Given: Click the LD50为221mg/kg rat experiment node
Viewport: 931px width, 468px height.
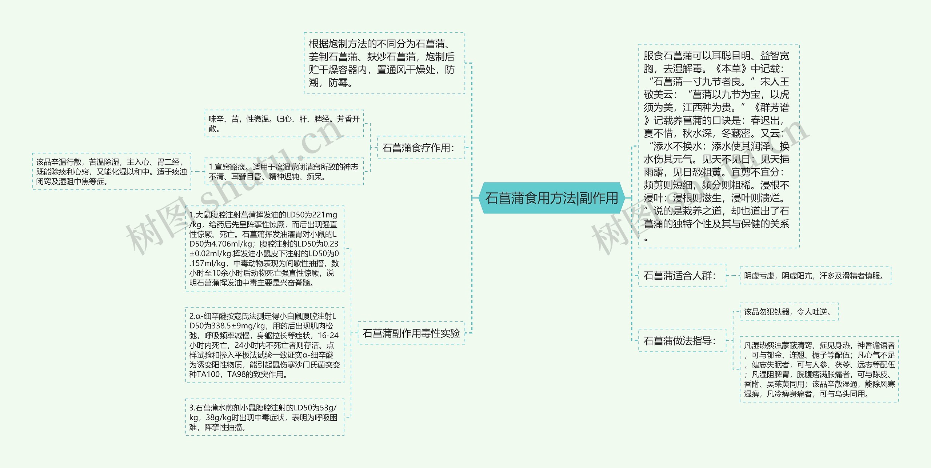Looking at the screenshot, I should [x=264, y=249].
